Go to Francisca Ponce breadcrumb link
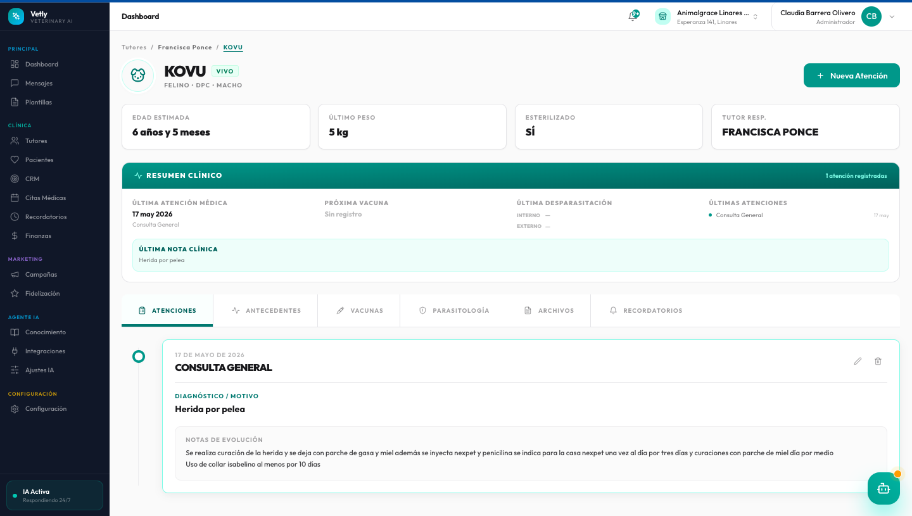This screenshot has width=912, height=516. pos(185,47)
